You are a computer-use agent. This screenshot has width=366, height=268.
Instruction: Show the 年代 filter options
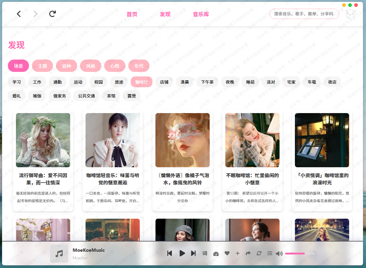[x=139, y=66]
